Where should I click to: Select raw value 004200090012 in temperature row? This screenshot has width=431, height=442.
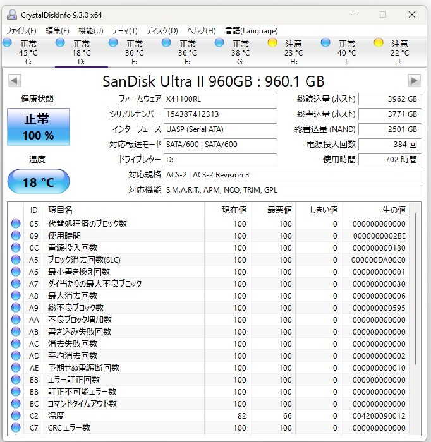point(379,415)
